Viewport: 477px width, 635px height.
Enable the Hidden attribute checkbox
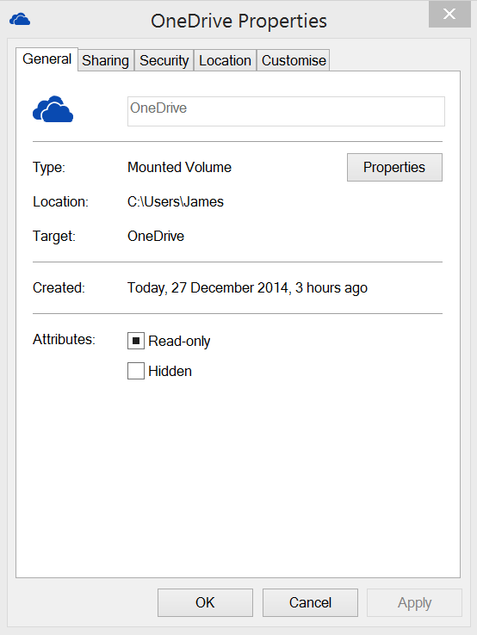click(x=136, y=371)
